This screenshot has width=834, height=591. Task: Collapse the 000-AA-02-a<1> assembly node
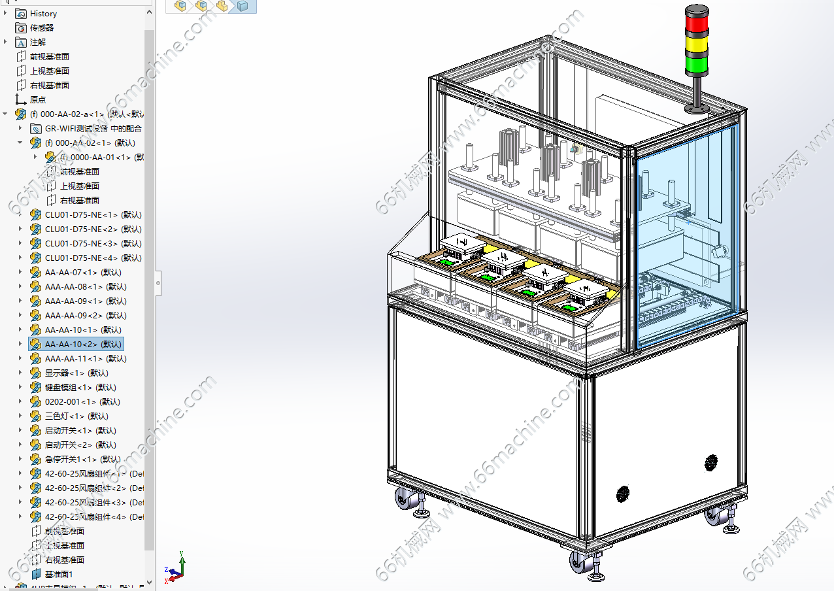point(6,114)
